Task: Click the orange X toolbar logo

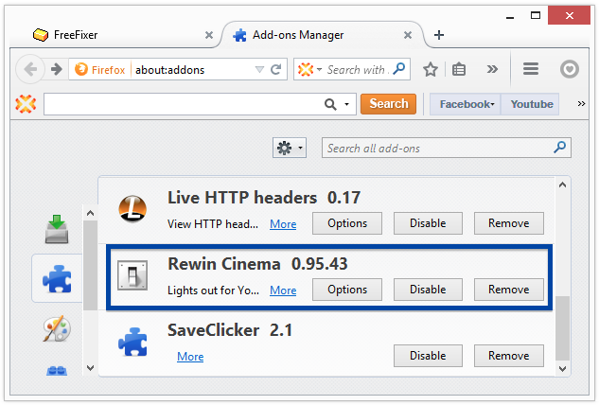Action: click(x=26, y=104)
